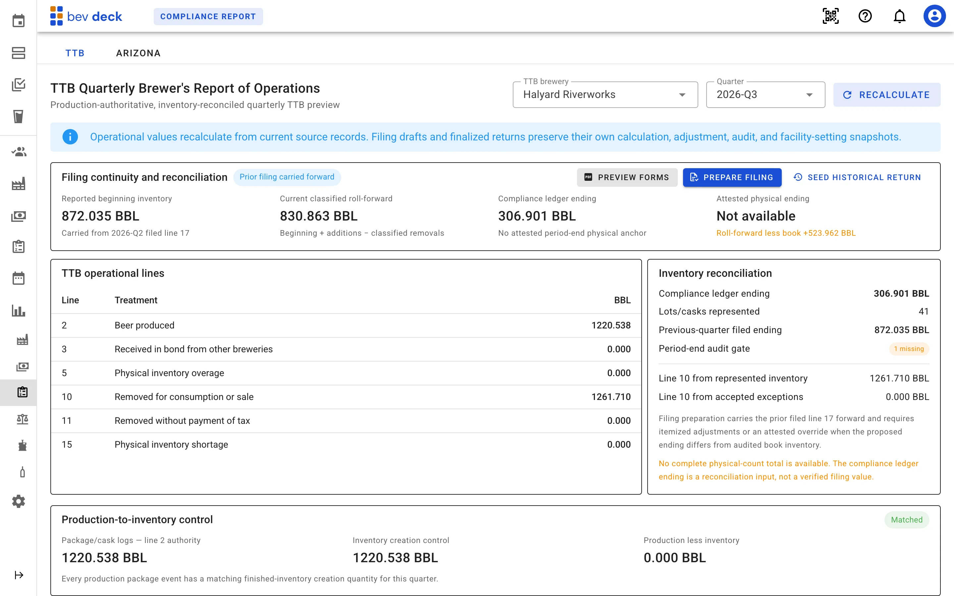Click the info icon in the blue banner
The width and height of the screenshot is (954, 596).
[70, 137]
